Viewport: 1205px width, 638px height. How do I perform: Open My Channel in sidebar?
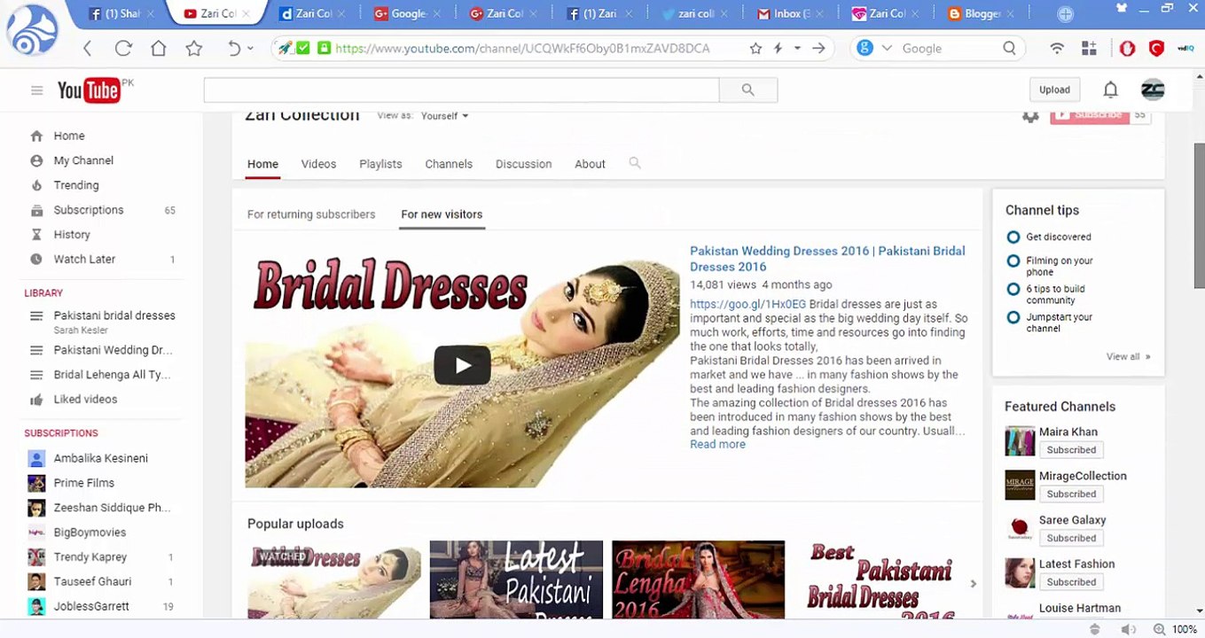point(83,160)
